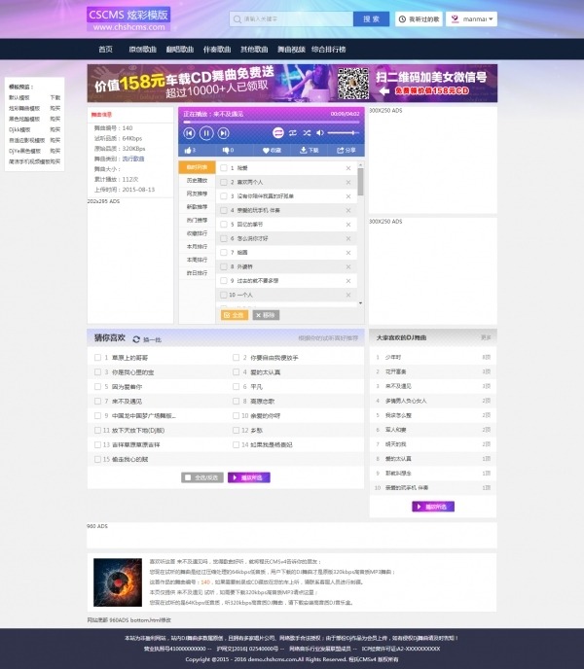
Task: Open the 流行歌曲 category link
Action: tap(133, 158)
